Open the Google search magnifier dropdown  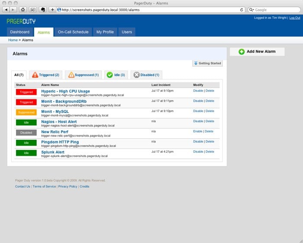pos(252,10)
